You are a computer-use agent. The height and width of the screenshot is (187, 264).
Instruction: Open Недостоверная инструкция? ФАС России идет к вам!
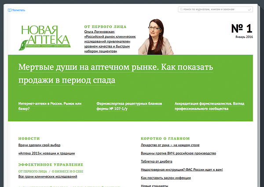pyautogui.click(x=182, y=170)
